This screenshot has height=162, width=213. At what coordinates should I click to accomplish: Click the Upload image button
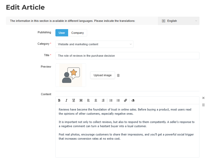tap(102, 75)
